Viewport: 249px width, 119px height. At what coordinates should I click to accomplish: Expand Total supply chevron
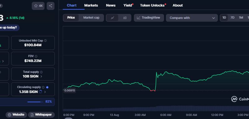coord(41,77)
